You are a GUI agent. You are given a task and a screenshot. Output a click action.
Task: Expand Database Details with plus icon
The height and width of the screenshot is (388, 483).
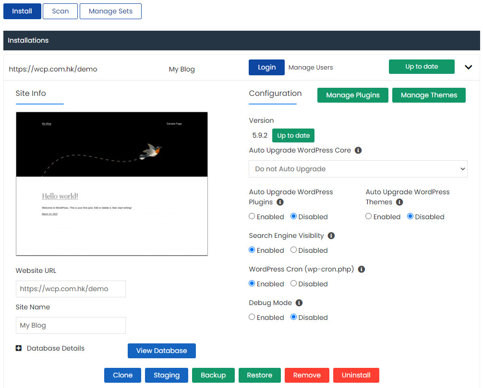(19, 348)
